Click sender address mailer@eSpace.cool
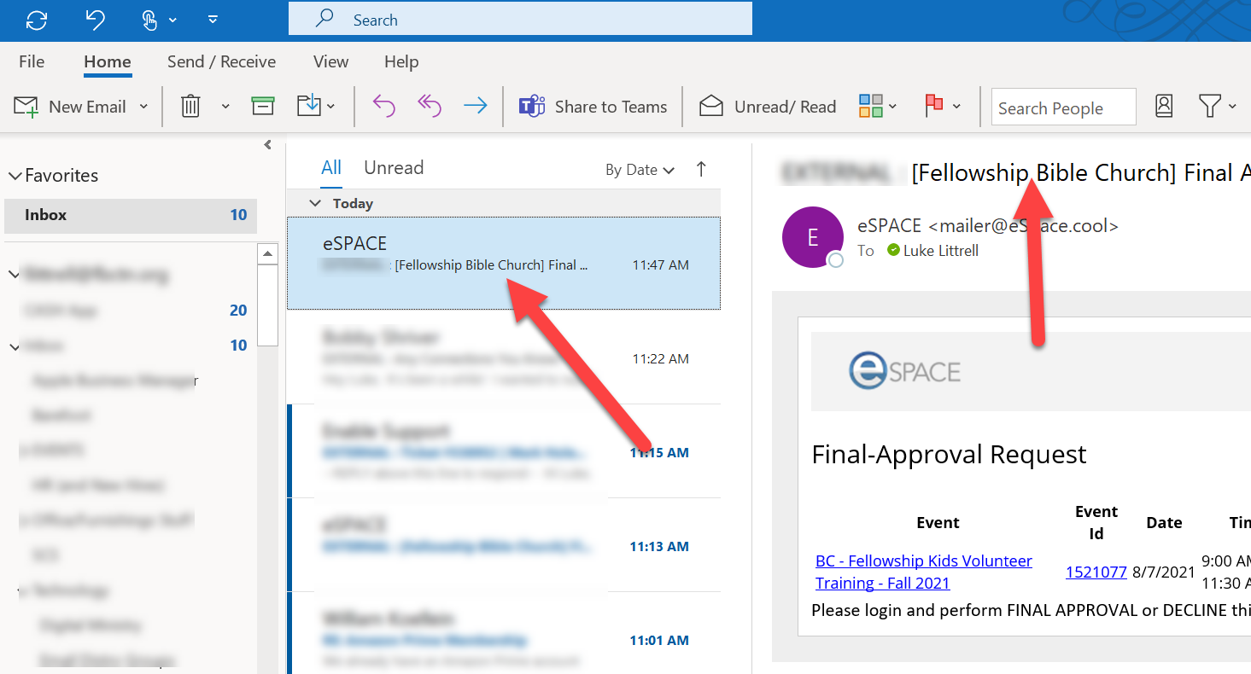This screenshot has height=674, width=1251. coord(1023,226)
